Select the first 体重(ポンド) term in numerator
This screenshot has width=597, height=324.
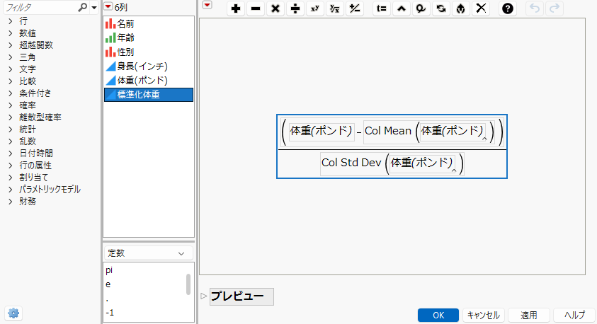(x=322, y=131)
